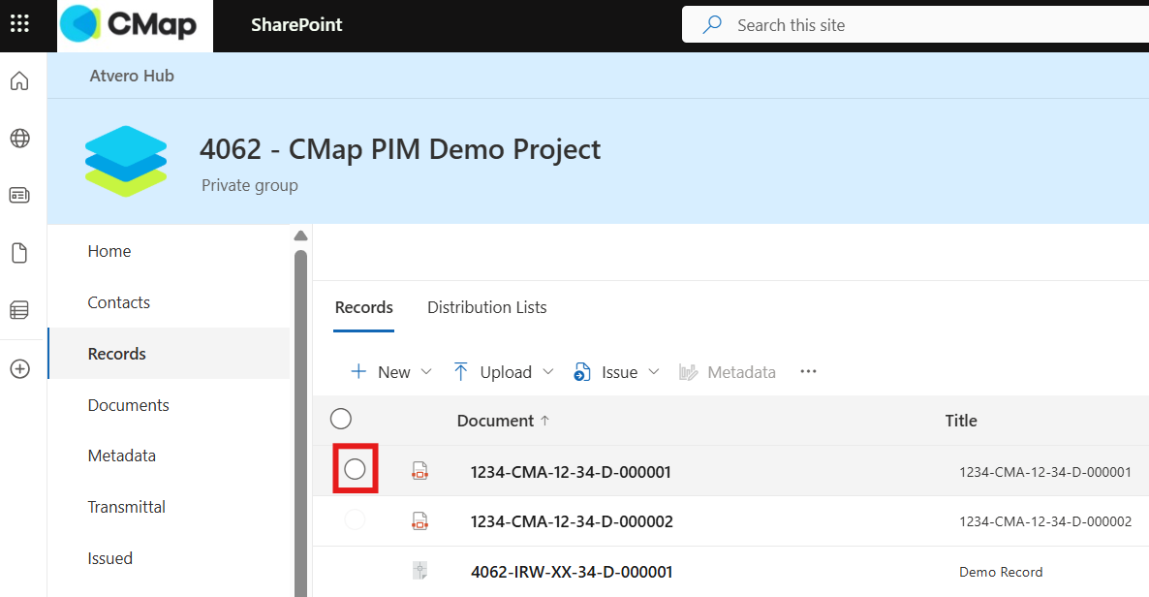Open My sites globe icon
The width and height of the screenshot is (1149, 597).
pos(19,138)
